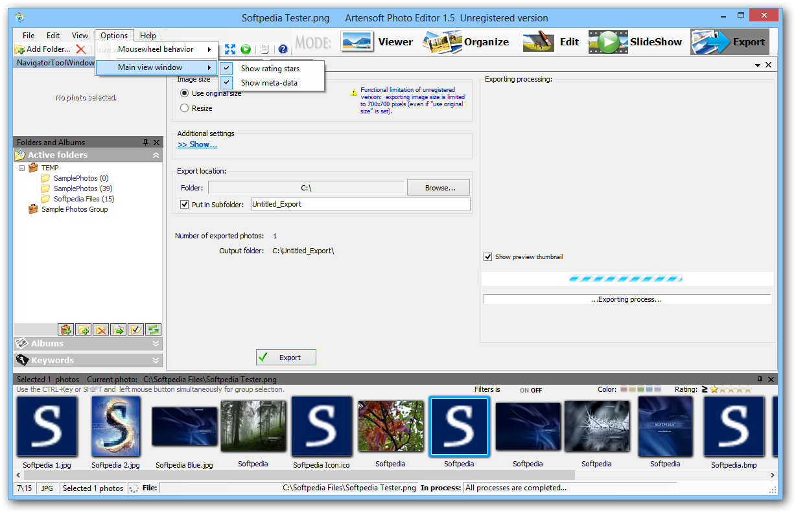Click the Options menu
The height and width of the screenshot is (513, 796).
tap(114, 36)
